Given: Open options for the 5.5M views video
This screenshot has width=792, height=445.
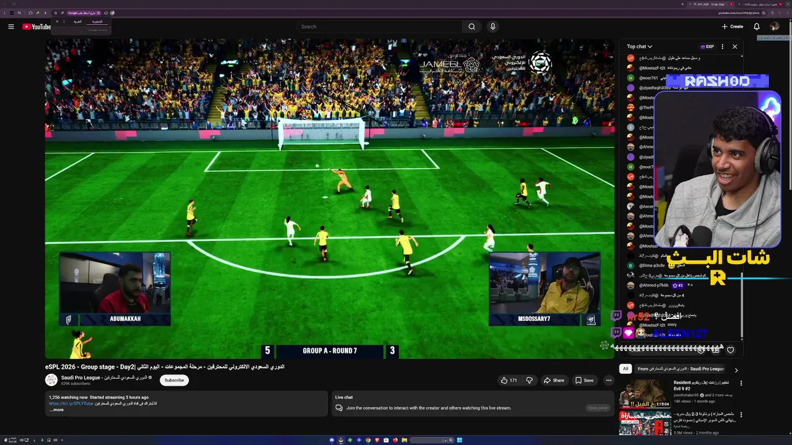Looking at the screenshot, I should (x=741, y=414).
